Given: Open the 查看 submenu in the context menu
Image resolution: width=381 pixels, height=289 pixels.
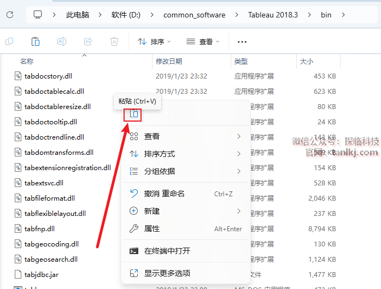Looking at the screenshot, I should click(x=186, y=136).
